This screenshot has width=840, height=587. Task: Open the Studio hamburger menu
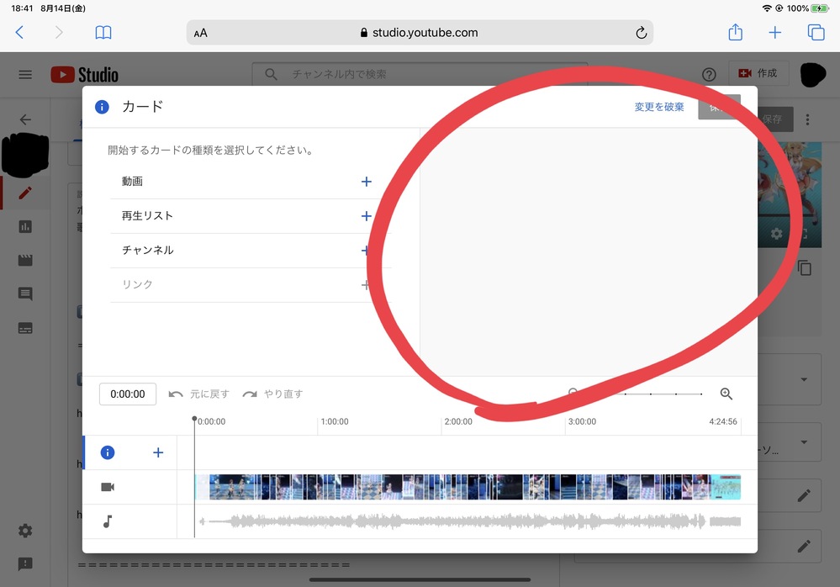pyautogui.click(x=25, y=75)
